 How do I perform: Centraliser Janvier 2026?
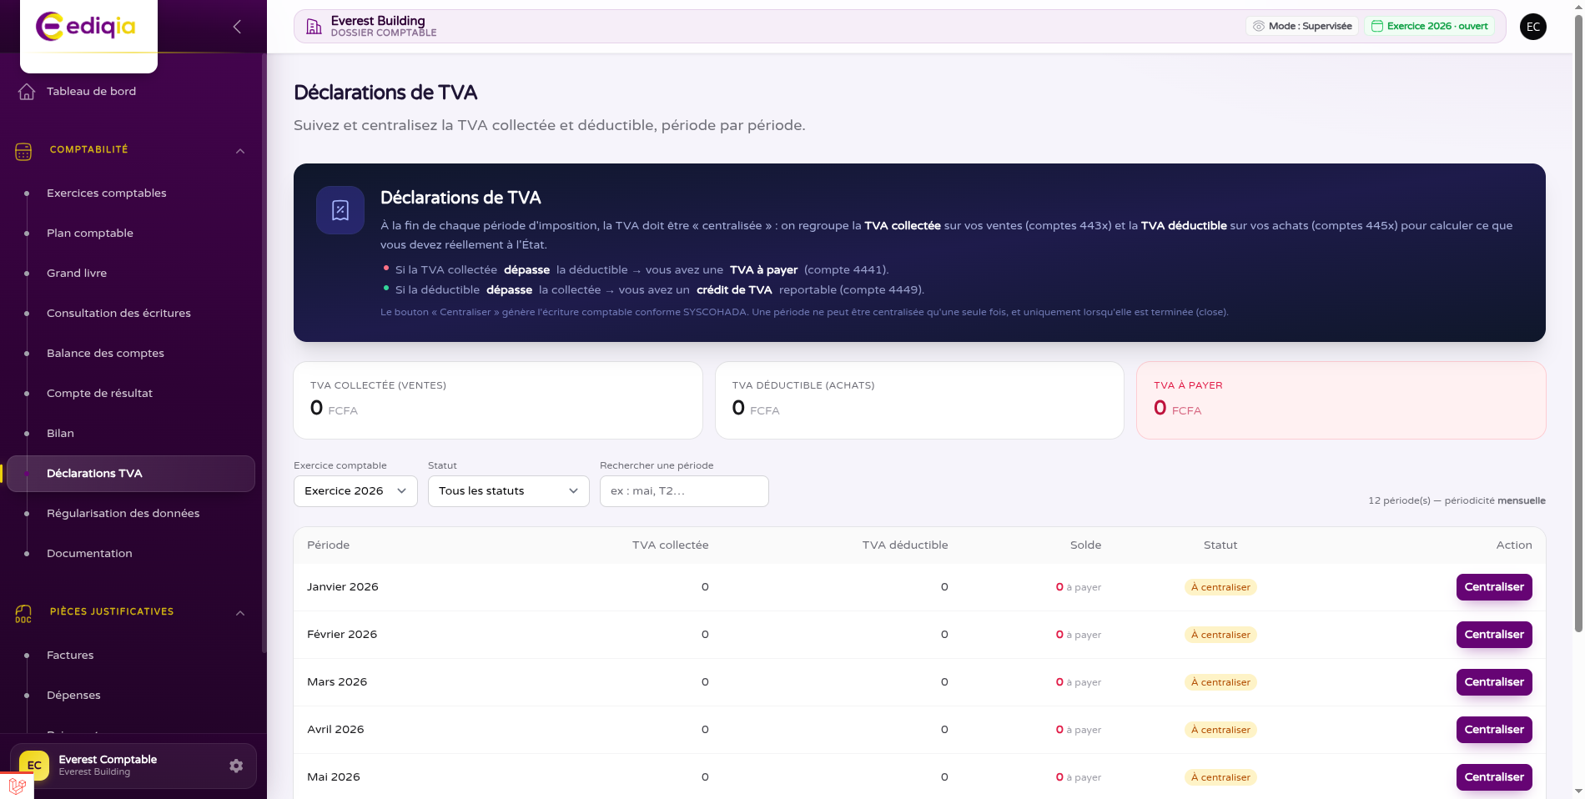[x=1494, y=587]
